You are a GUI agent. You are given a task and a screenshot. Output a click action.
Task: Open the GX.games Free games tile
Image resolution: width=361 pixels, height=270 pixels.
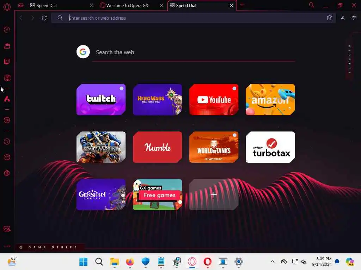(158, 195)
